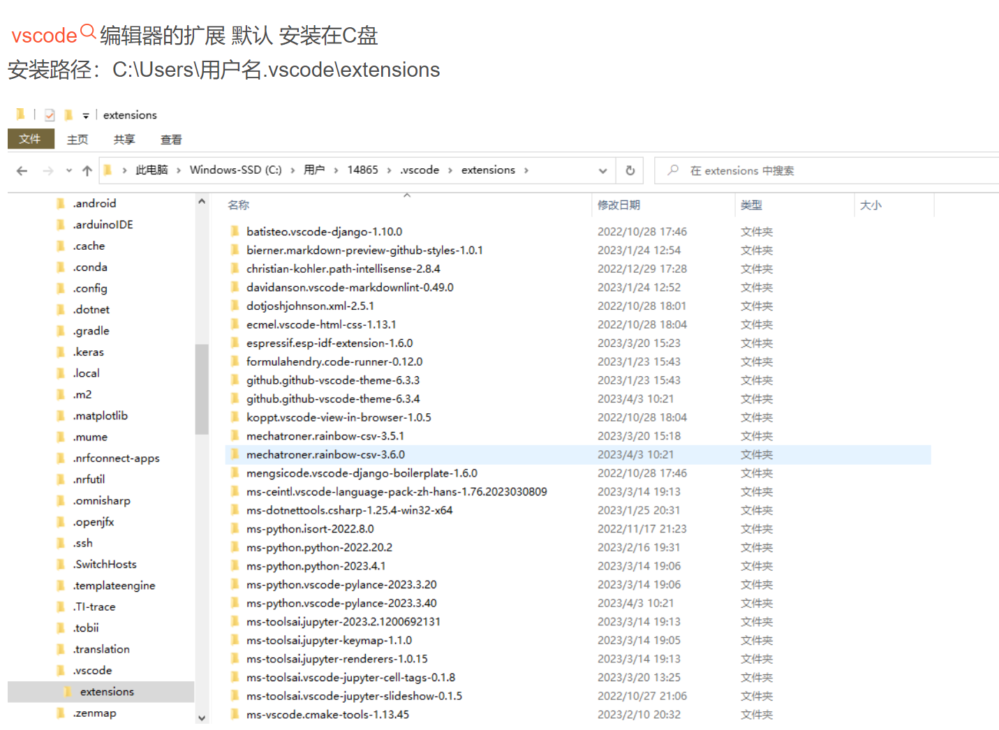Viewport: 999px width, 730px height.
Task: Click the search magnifier icon
Action: click(x=673, y=170)
